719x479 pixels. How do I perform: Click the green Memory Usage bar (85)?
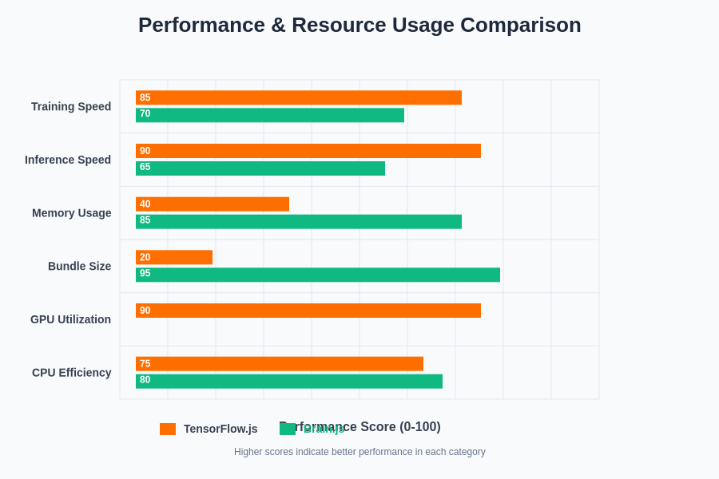pyautogui.click(x=299, y=221)
